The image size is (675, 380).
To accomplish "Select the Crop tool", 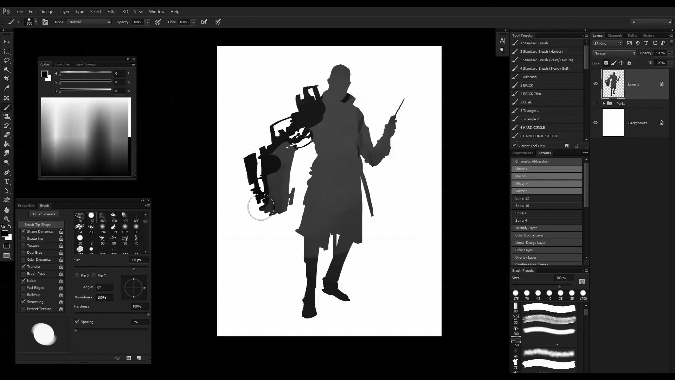I will (x=7, y=79).
